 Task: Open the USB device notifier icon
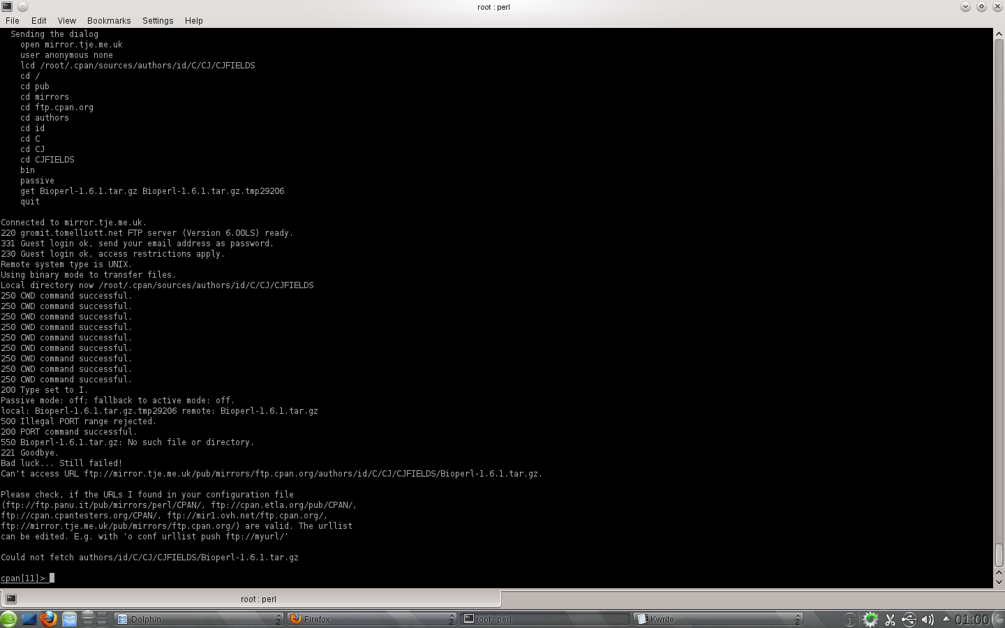(909, 619)
